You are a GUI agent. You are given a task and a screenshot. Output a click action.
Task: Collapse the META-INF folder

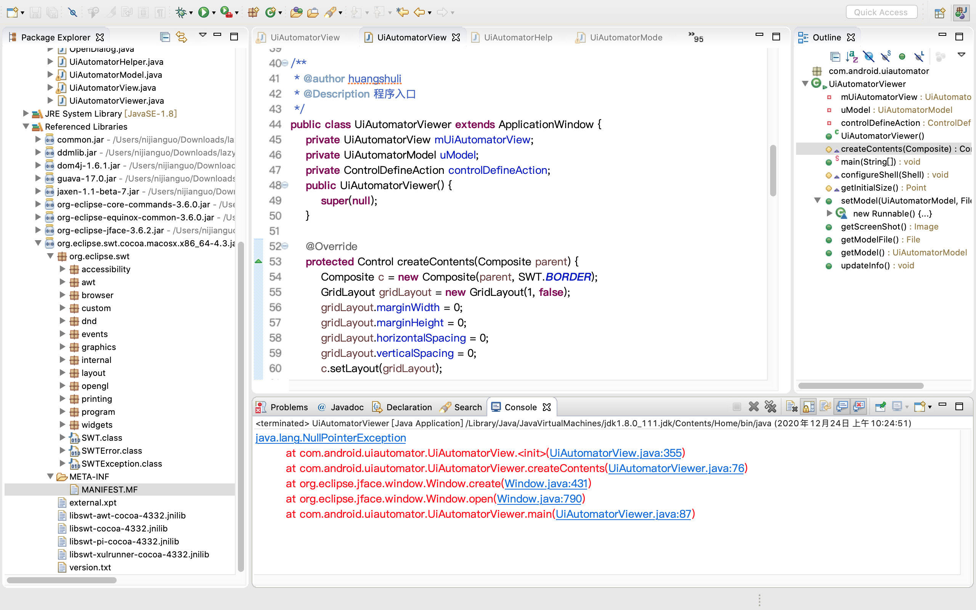coord(50,476)
